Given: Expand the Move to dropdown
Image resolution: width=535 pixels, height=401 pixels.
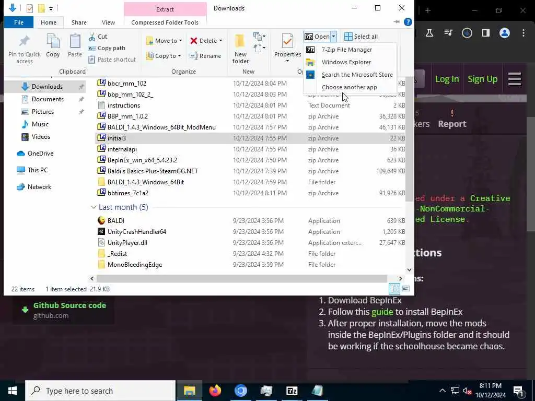Looking at the screenshot, I should 180,41.
